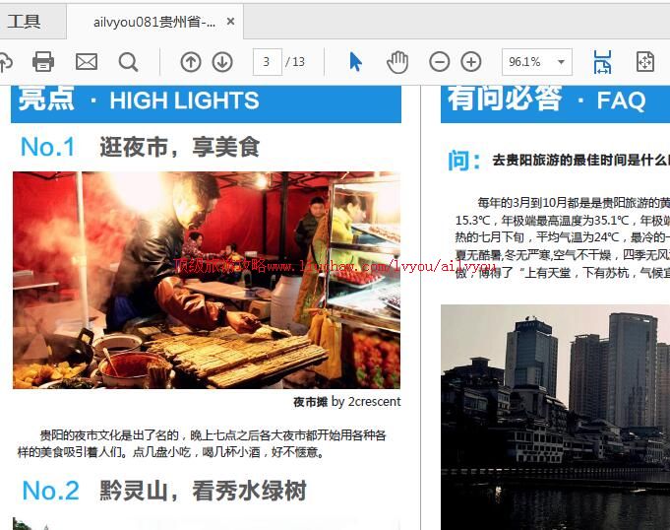Zoom in with the plus button
670x530 pixels.
pos(471,62)
